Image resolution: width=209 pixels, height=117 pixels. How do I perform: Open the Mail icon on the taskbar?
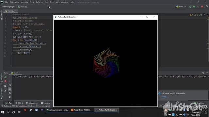click(36, 110)
